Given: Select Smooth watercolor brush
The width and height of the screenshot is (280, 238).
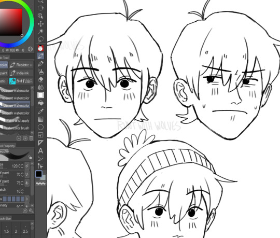Looking at the screenshot, I should (x=15, y=113).
